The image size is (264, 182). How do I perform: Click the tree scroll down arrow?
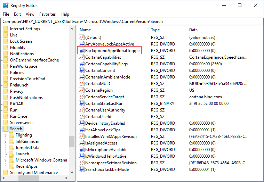72,172
